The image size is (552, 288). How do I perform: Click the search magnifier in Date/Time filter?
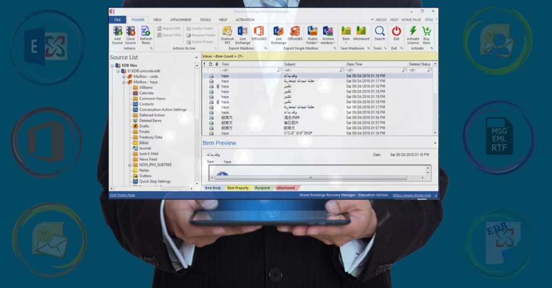pyautogui.click(x=404, y=70)
